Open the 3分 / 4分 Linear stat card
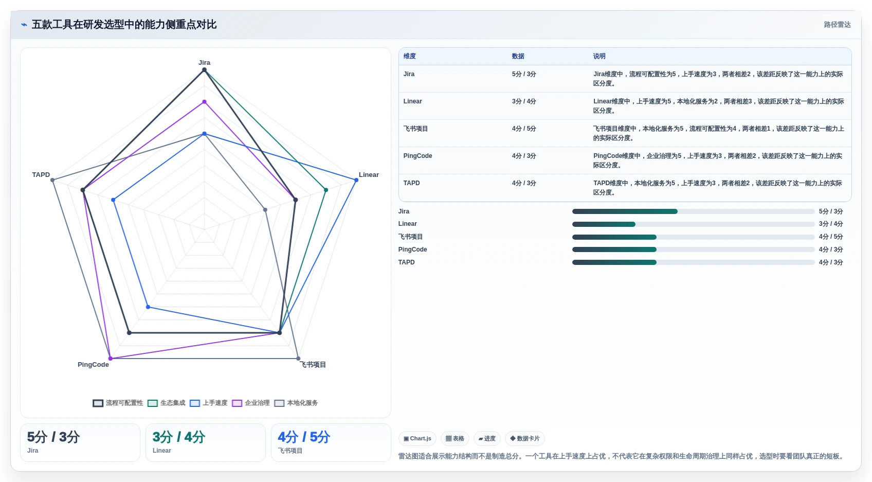The width and height of the screenshot is (872, 482). click(x=206, y=442)
